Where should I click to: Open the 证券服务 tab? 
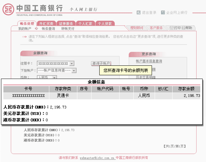point(66,24)
